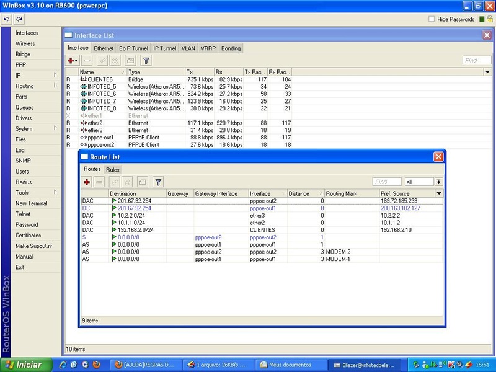Switch to the VLAN tab
This screenshot has height=372, width=496.
point(188,48)
